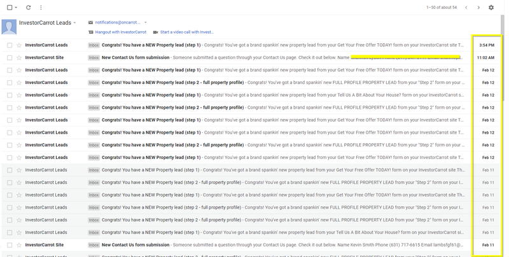Go to the previous page of emails

[x=466, y=7]
